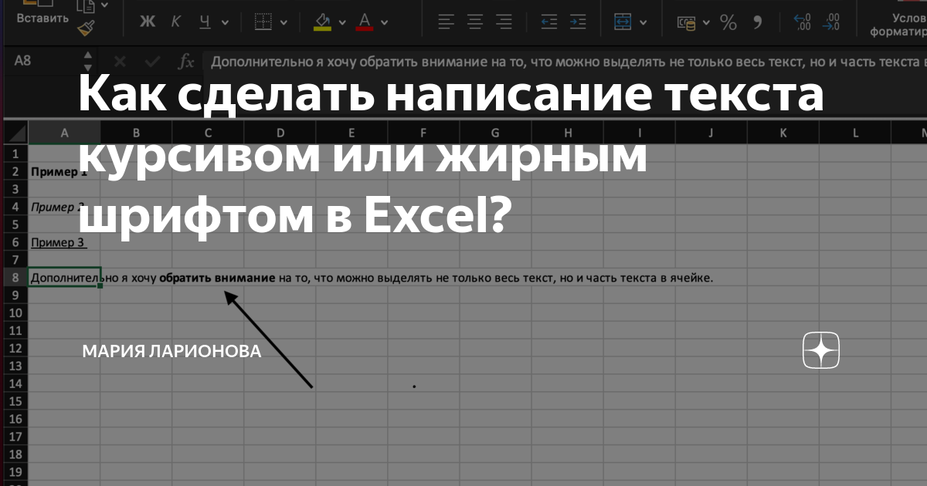The image size is (927, 486).
Task: Click cell A8 starting with Дополнительно
Action: (64, 278)
